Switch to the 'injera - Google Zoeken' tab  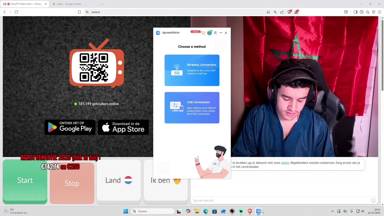click(74, 4)
